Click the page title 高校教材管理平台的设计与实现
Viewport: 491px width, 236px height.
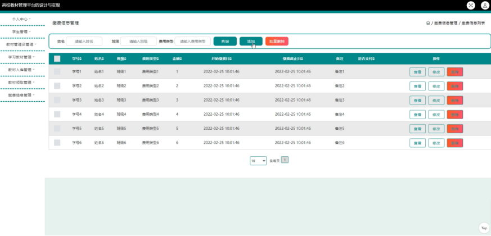(31, 5)
